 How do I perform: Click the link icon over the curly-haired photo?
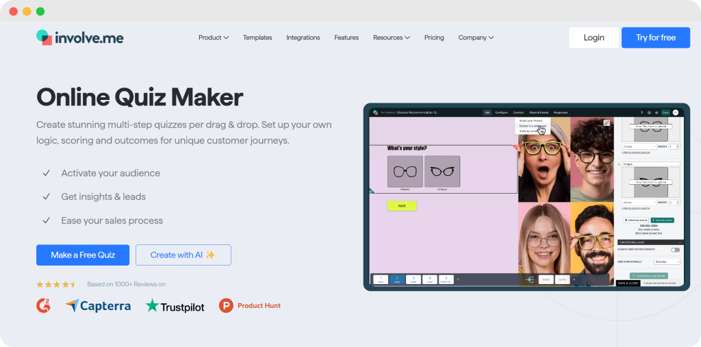coord(607,123)
